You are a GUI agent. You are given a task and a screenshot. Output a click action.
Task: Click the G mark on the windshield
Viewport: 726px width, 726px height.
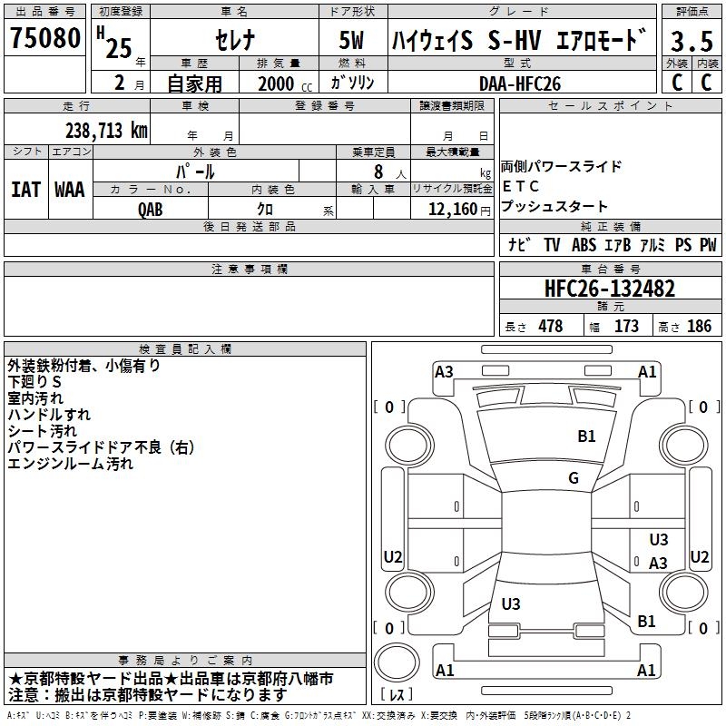tap(573, 477)
